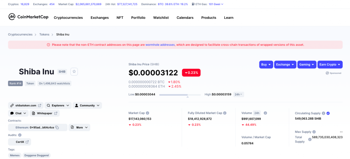Image resolution: width=350 pixels, height=159 pixels.
Task: Click the Volume 24h period chip
Action: tap(257, 113)
